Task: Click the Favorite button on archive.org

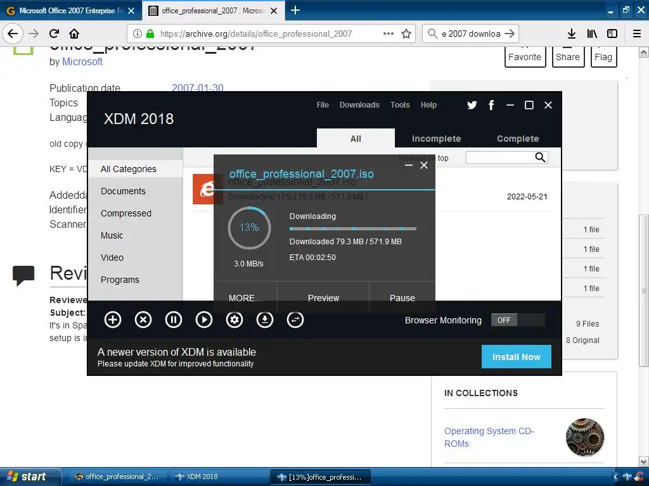Action: coord(525,57)
